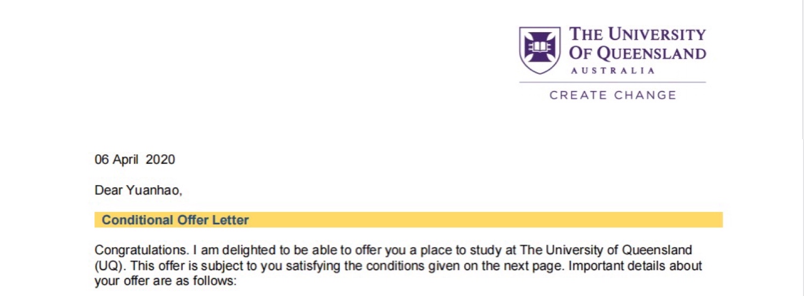Click the "OF QUEENSLAND" logo text
This screenshot has height=296, width=804.
click(x=637, y=54)
